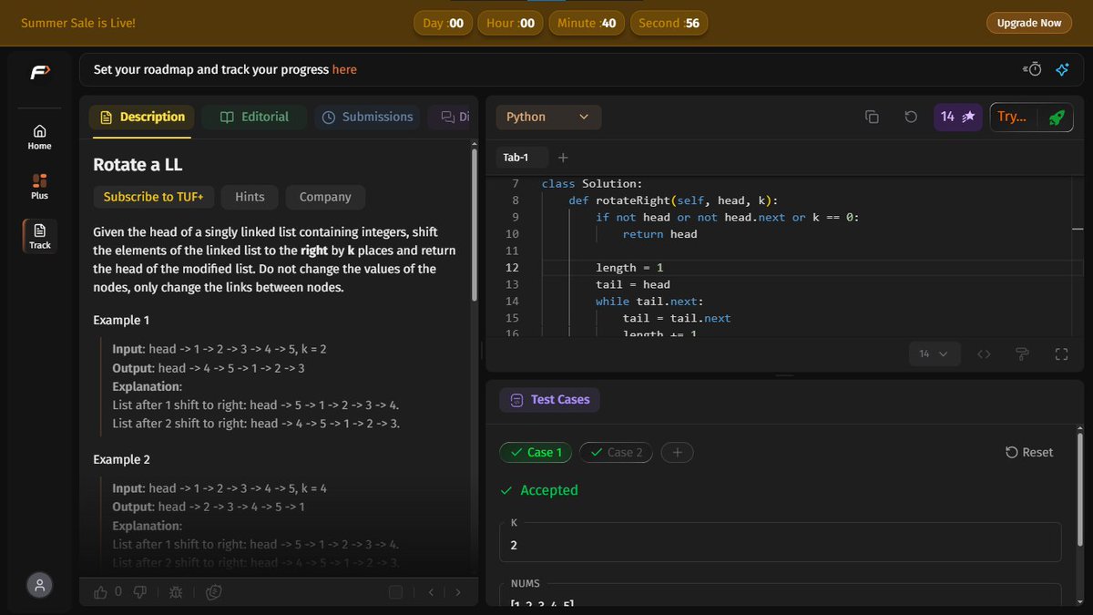1093x615 pixels.
Task: Mark problem checkbox in description footer
Action: tap(395, 592)
